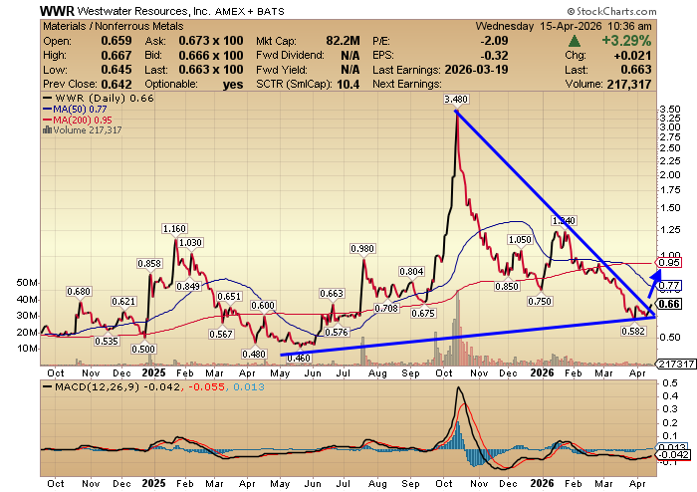Click the Open value 0.659
Image resolution: width=697 pixels, height=492 pixels.
coord(116,41)
